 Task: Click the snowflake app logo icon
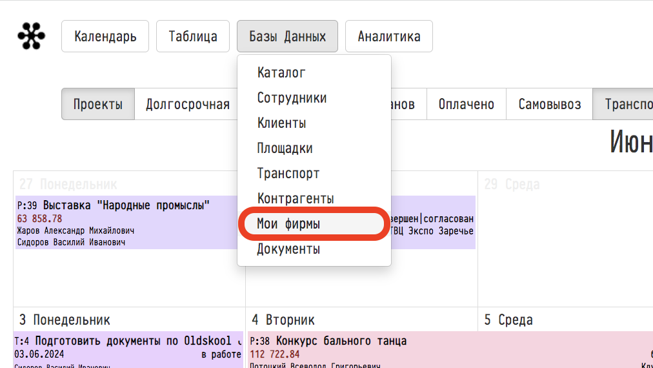click(x=31, y=36)
